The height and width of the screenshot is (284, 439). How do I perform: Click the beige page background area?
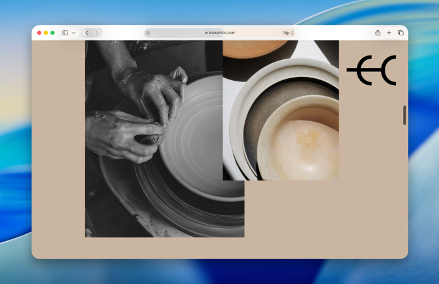pyautogui.click(x=315, y=221)
